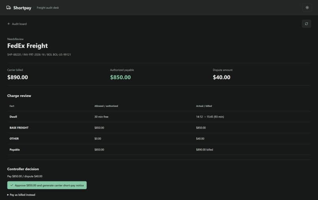
Task: Select the BASE FREIGHT row label
Action: point(19,128)
